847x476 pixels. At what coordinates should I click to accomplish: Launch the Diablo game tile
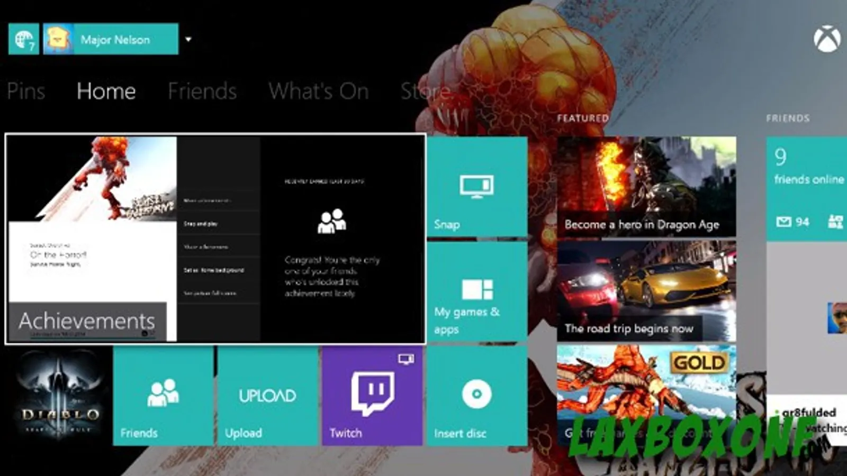(57, 396)
